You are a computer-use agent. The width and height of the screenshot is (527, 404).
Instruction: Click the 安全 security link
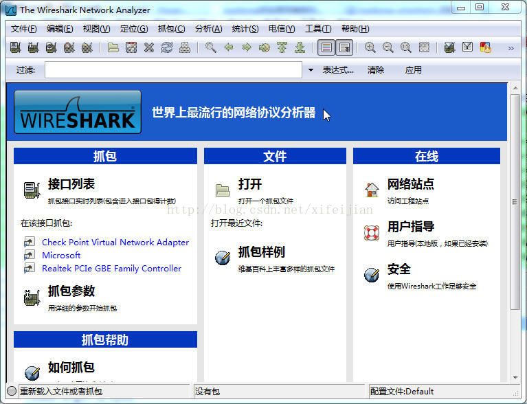coord(399,269)
